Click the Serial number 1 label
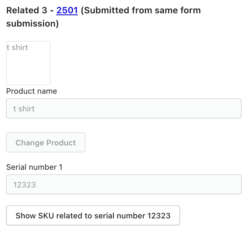The width and height of the screenshot is (251, 230). 34,167
